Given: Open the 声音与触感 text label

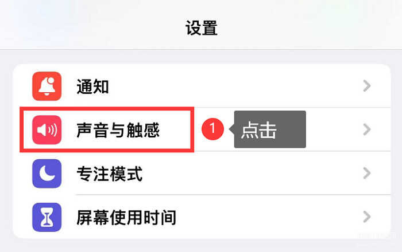Looking at the screenshot, I should coord(118,130).
